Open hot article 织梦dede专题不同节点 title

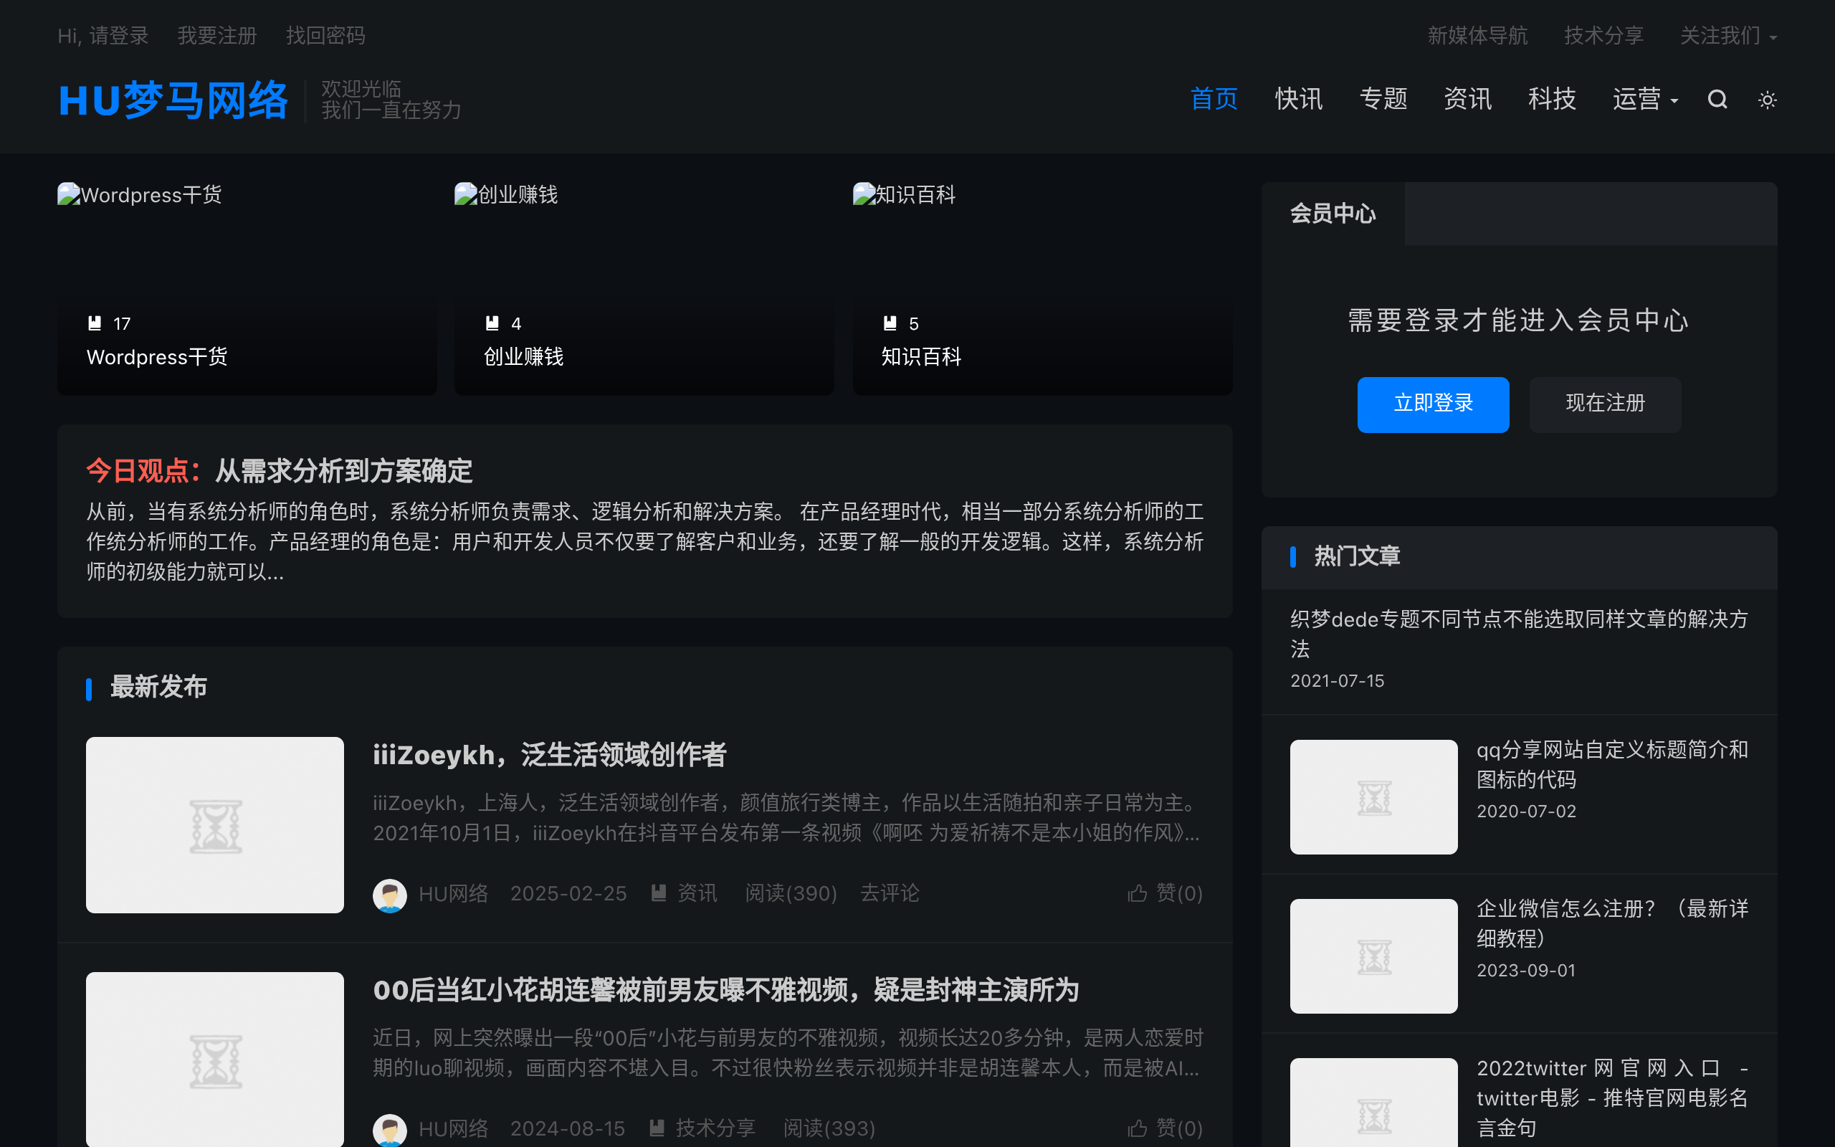click(1519, 634)
